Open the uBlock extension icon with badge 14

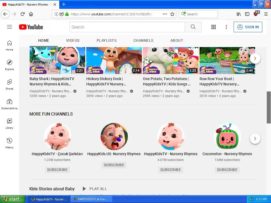click(256, 14)
